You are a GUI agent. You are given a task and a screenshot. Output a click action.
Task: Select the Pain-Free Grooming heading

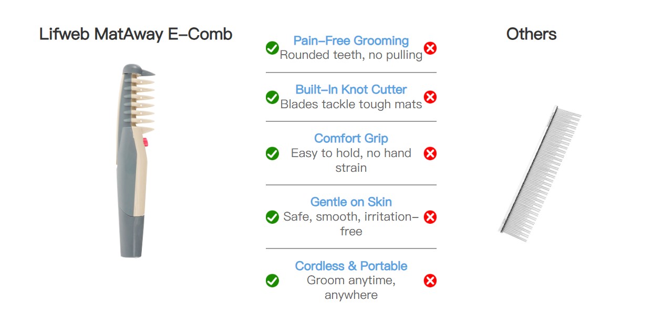pyautogui.click(x=351, y=41)
